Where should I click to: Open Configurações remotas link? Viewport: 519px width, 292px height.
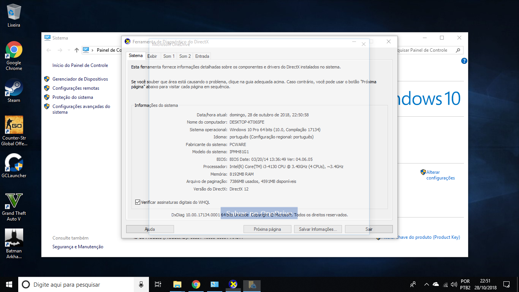(x=76, y=88)
